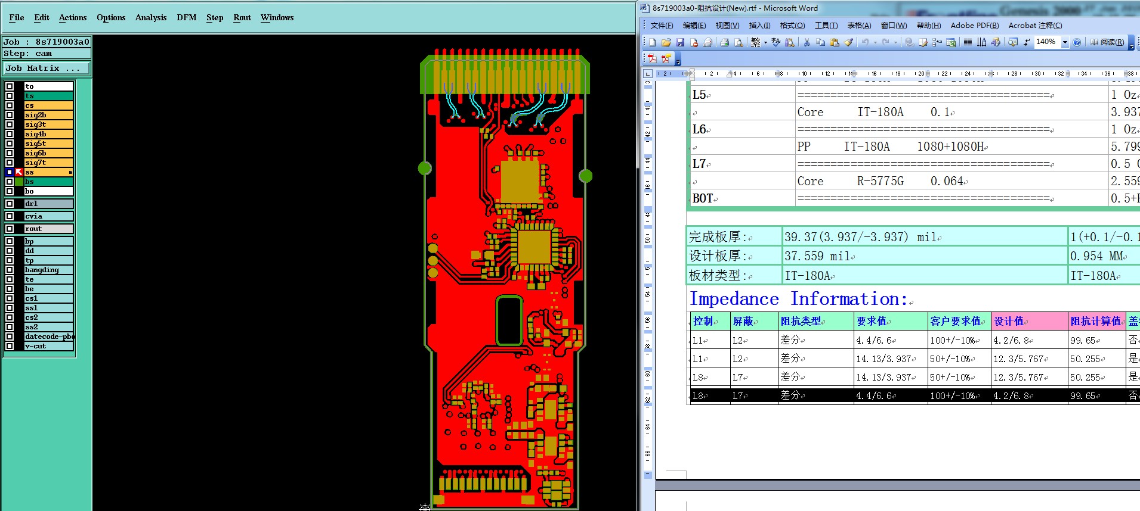The height and width of the screenshot is (511, 1140).
Task: Open Word's 表格(A) table menu
Action: 859,26
